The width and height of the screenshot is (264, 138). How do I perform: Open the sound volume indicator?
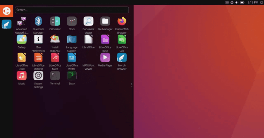pos(237,2)
